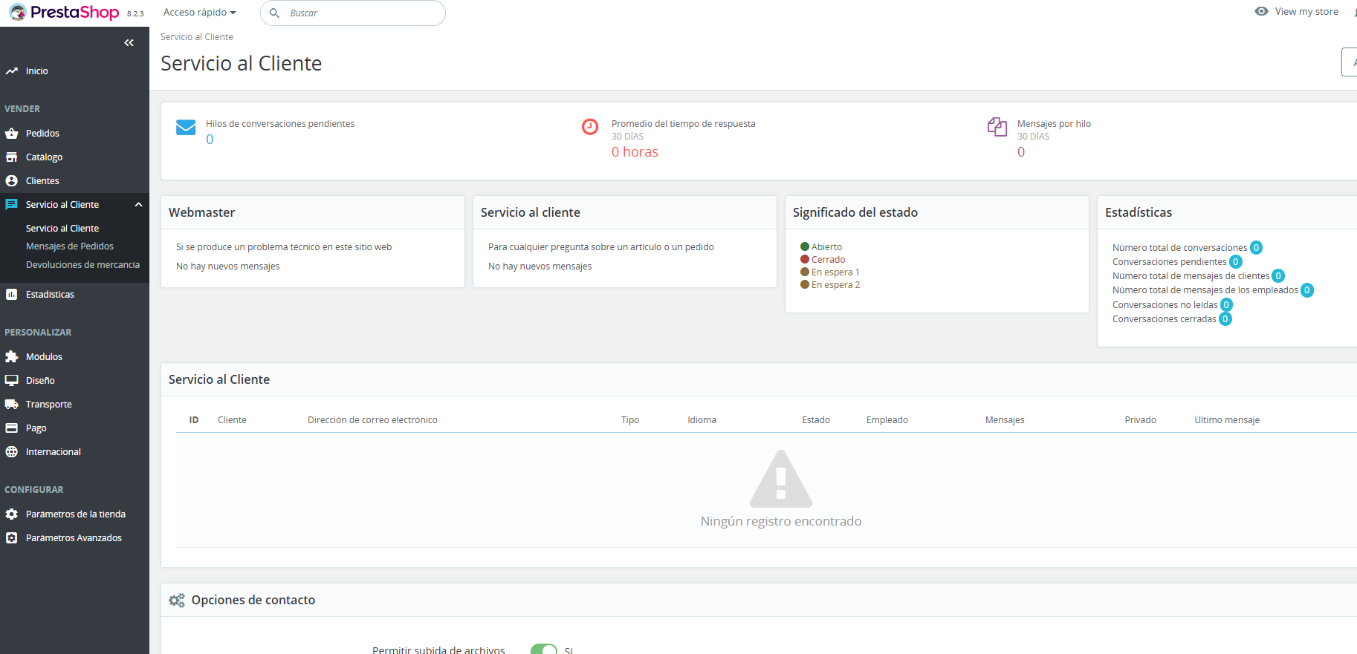
Task: Click the Catalogo store icon
Action: 12,157
